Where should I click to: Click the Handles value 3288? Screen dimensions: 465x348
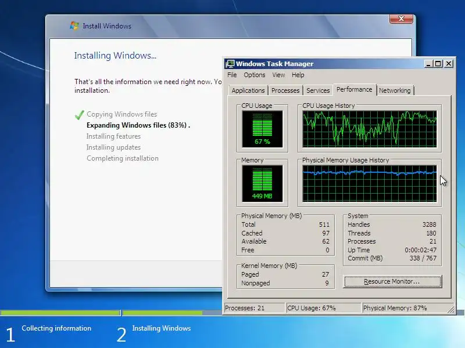point(429,224)
